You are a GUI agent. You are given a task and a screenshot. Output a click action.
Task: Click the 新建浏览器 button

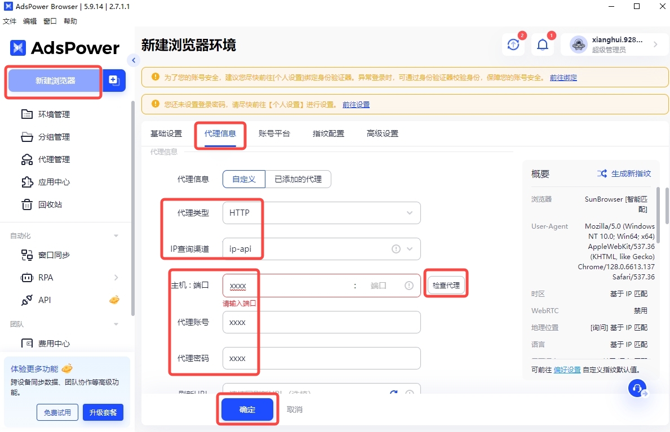coord(56,81)
